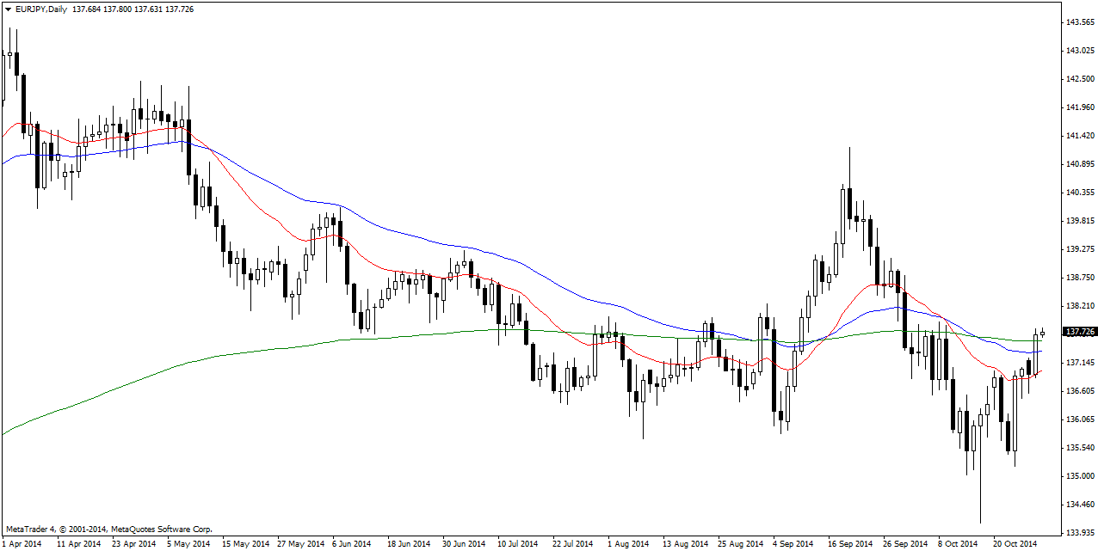The width and height of the screenshot is (1098, 551).
Task: Click the 6 Jun 2014 date label
Action: pyautogui.click(x=350, y=543)
